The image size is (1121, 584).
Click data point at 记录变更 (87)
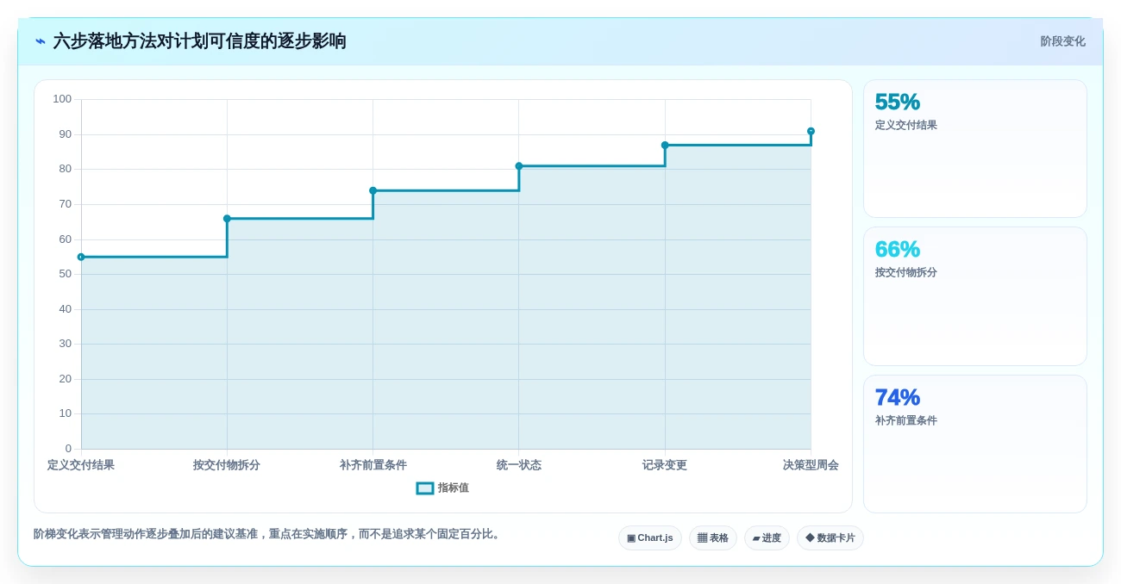point(665,145)
